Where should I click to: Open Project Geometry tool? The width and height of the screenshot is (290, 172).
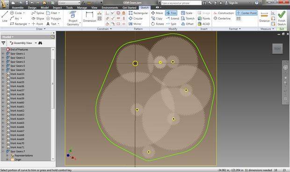click(x=73, y=18)
